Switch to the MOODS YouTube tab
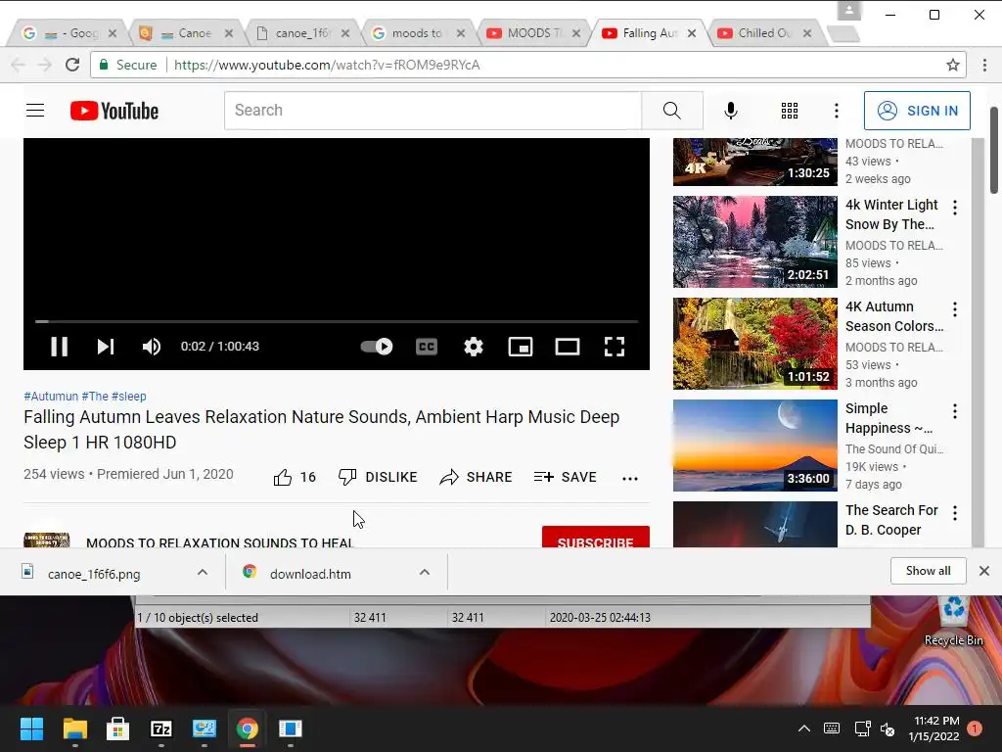 click(533, 33)
